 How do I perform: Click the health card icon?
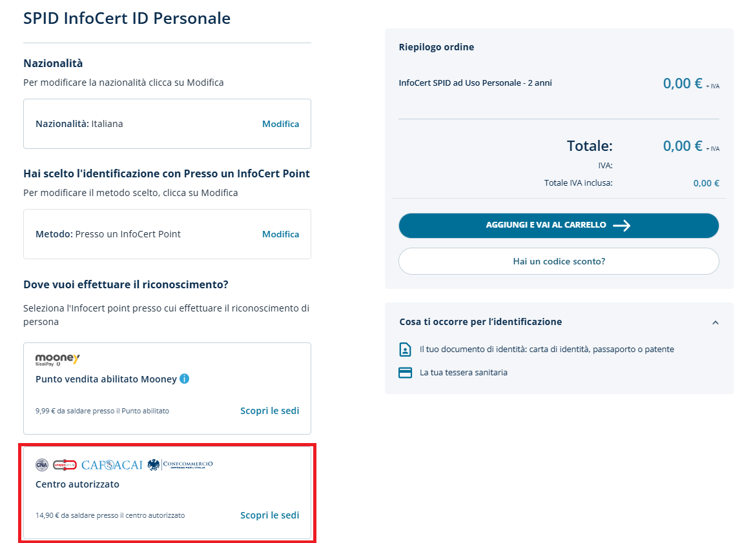(x=405, y=373)
